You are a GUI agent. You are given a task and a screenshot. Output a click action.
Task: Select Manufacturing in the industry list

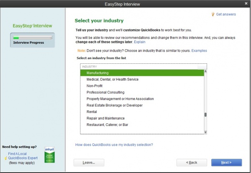[x=142, y=73]
